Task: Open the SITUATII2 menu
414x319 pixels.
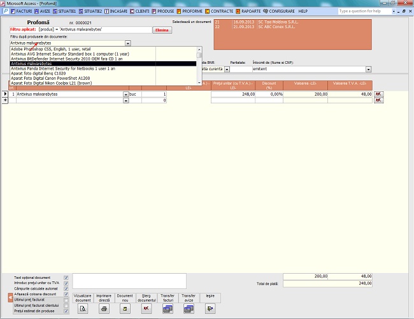Action: [x=90, y=11]
